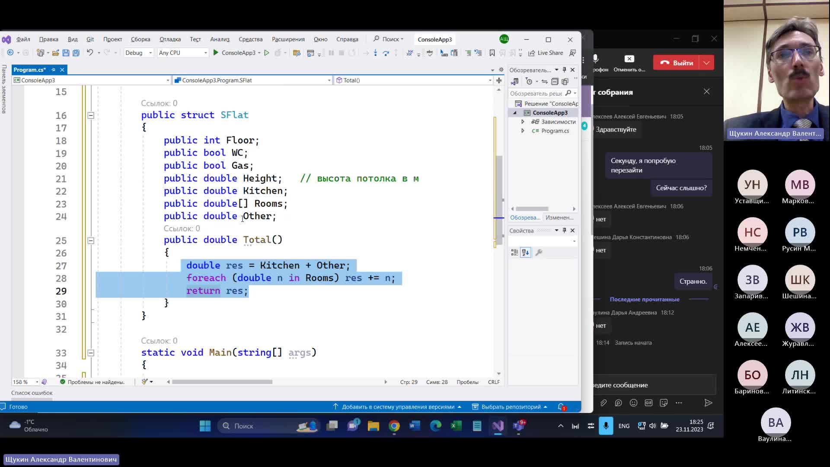Viewport: 830px width, 467px height.
Task: Click the Save Program.cs floppy icon
Action: [x=66, y=53]
